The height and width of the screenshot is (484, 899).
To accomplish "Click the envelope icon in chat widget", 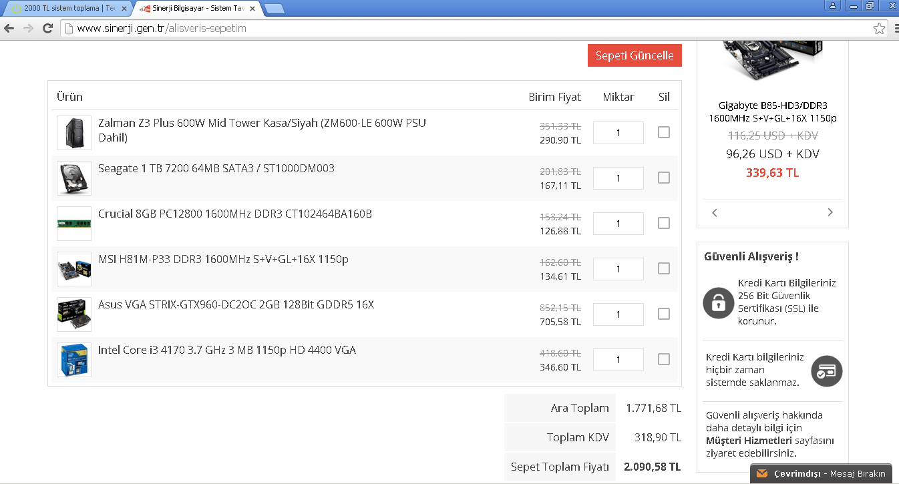I will [762, 474].
